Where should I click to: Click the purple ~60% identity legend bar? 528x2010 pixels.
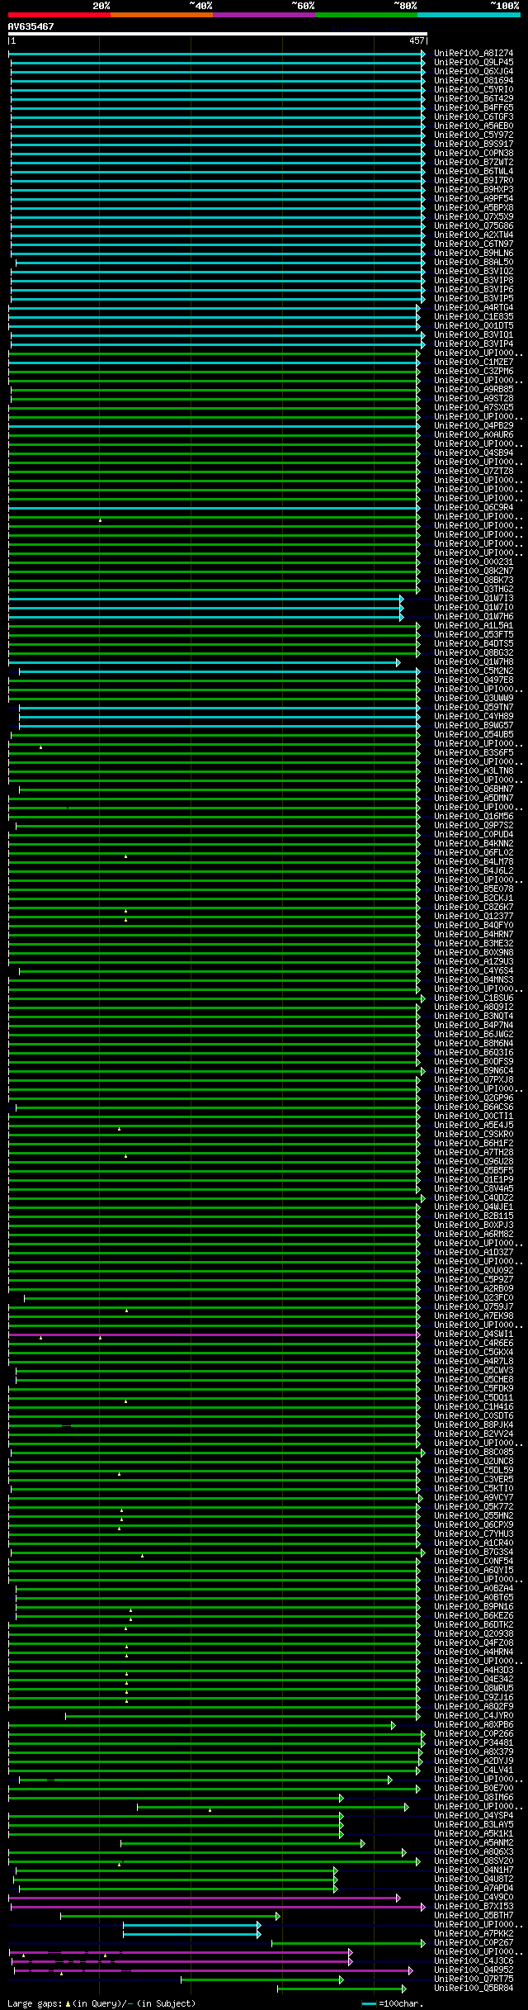click(x=264, y=15)
